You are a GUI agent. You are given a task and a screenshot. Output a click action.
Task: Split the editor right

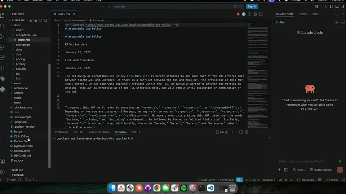click(261, 14)
